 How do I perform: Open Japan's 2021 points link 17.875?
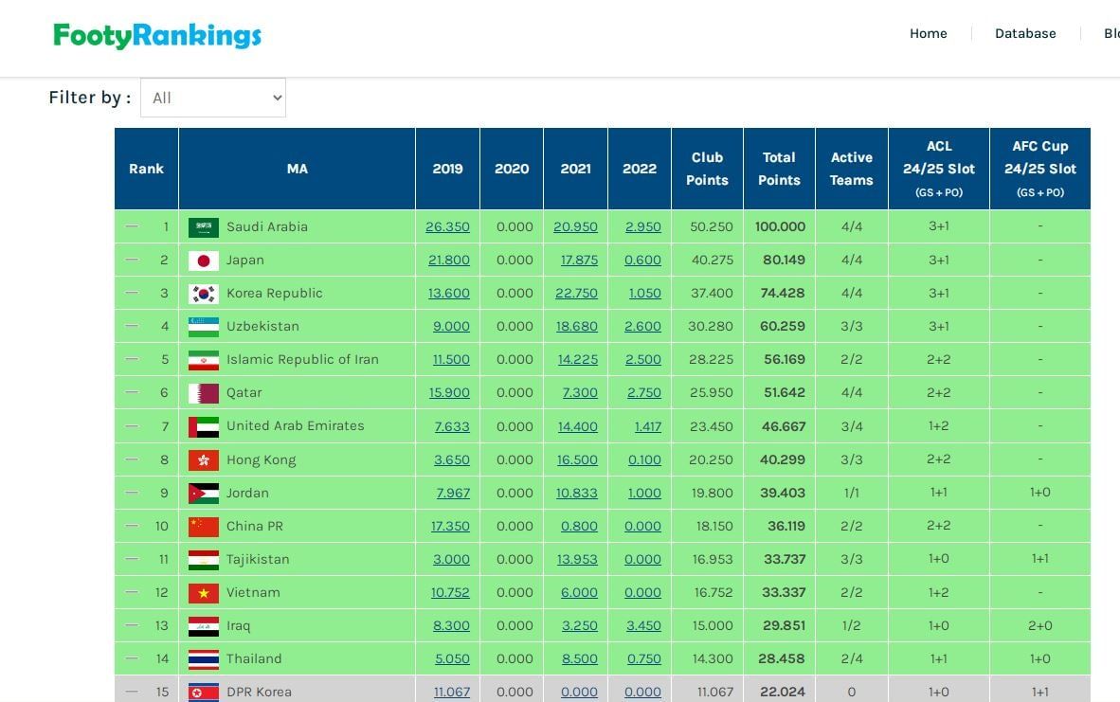[578, 261]
